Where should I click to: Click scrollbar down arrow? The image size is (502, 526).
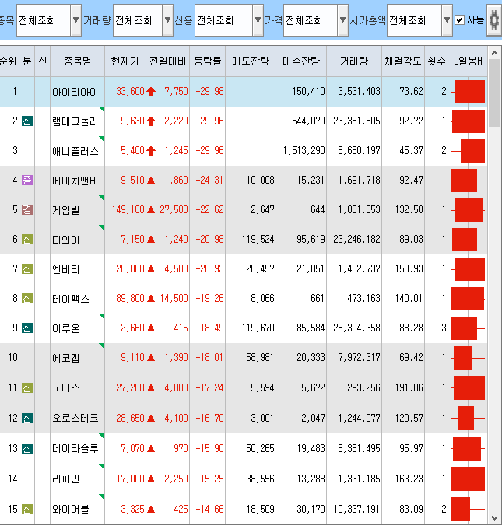pyautogui.click(x=494, y=517)
